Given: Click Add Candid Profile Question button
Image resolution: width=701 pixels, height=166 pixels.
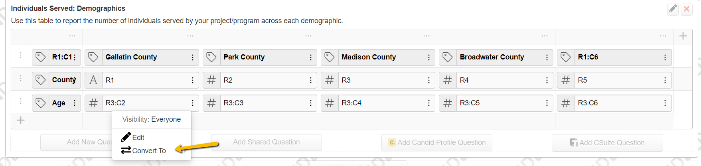Looking at the screenshot, I should 437,142.
